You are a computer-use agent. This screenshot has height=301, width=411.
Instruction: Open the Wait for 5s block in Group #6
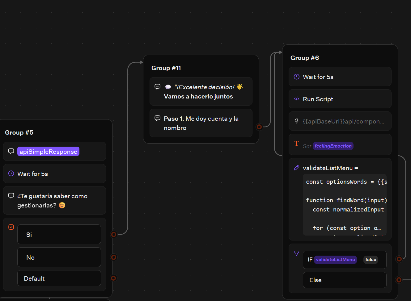pyautogui.click(x=340, y=77)
